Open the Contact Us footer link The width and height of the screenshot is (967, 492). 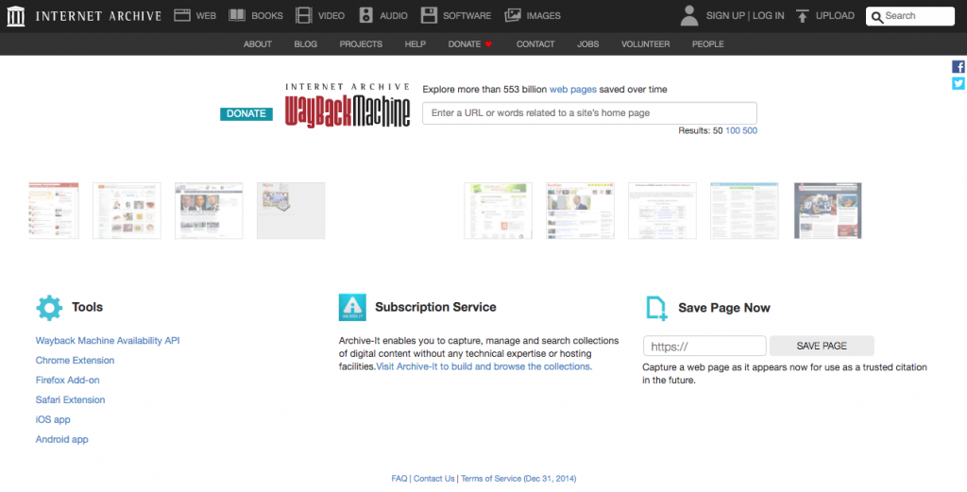(x=434, y=479)
